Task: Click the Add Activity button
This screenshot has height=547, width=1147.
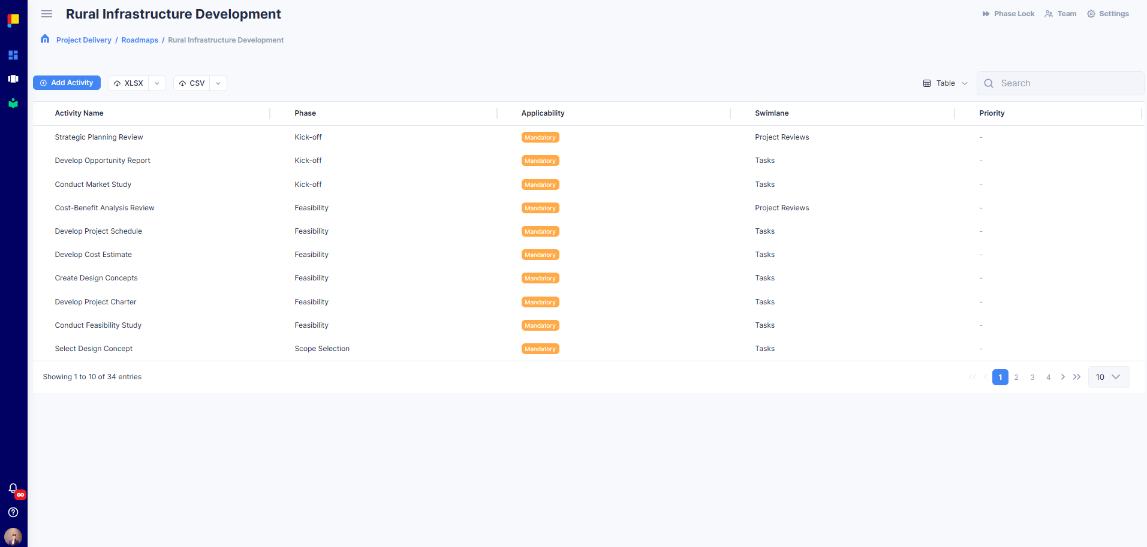Action: tap(67, 82)
